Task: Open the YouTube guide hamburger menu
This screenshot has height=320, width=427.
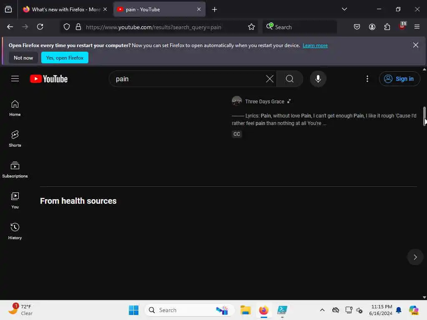Action: click(x=15, y=79)
